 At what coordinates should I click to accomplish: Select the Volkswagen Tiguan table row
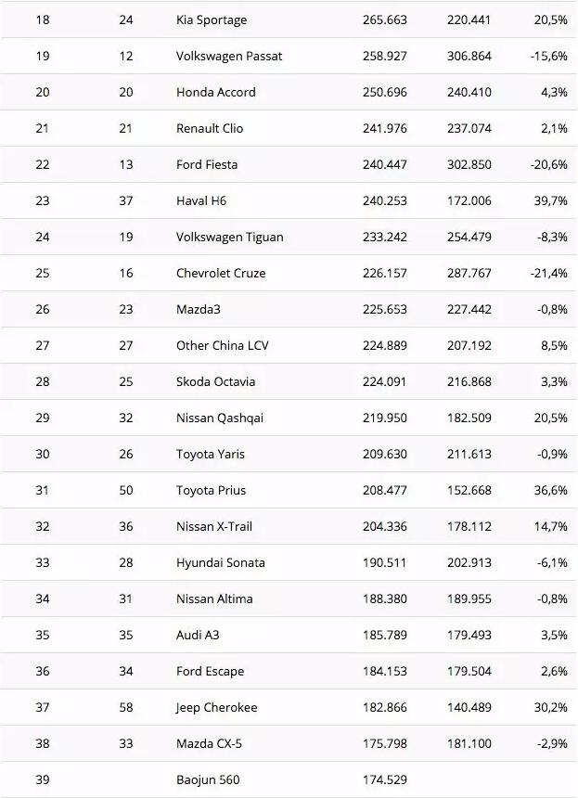click(289, 237)
